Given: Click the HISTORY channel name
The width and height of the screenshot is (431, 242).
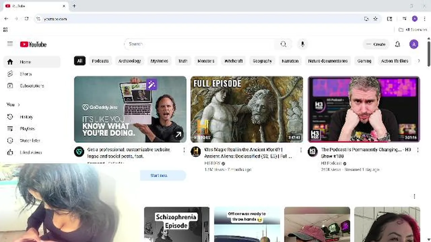Looking at the screenshot, I should coord(212,163).
